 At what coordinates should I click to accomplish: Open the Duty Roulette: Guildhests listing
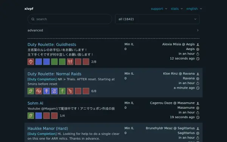(52, 44)
